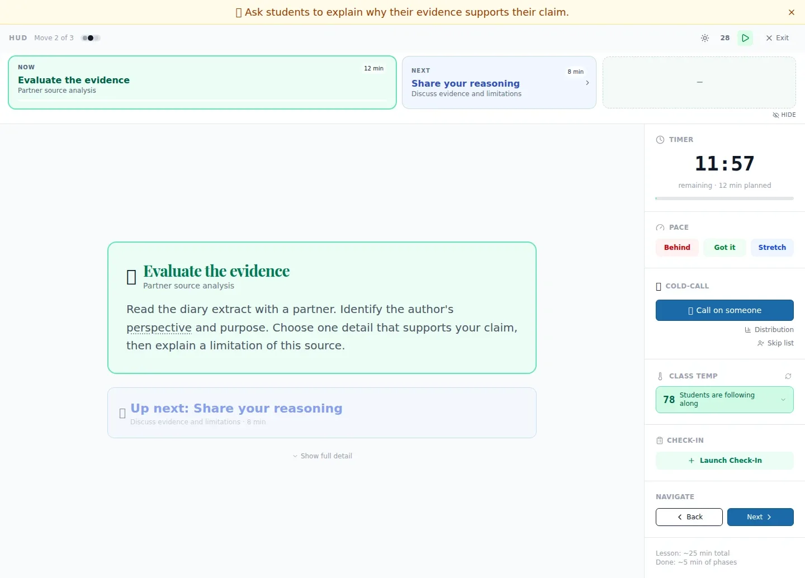Screen dimensions: 805x578
Task: Exit the HUD view
Action: tap(778, 38)
